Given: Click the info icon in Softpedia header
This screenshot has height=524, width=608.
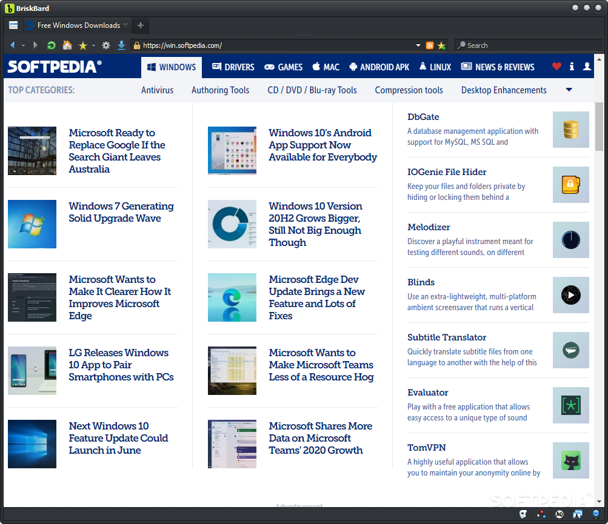Looking at the screenshot, I should [572, 67].
